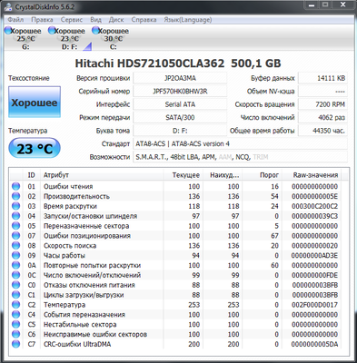Click status orb for Ошибки чтения attribute
The width and height of the screenshot is (357, 363).
15,186
